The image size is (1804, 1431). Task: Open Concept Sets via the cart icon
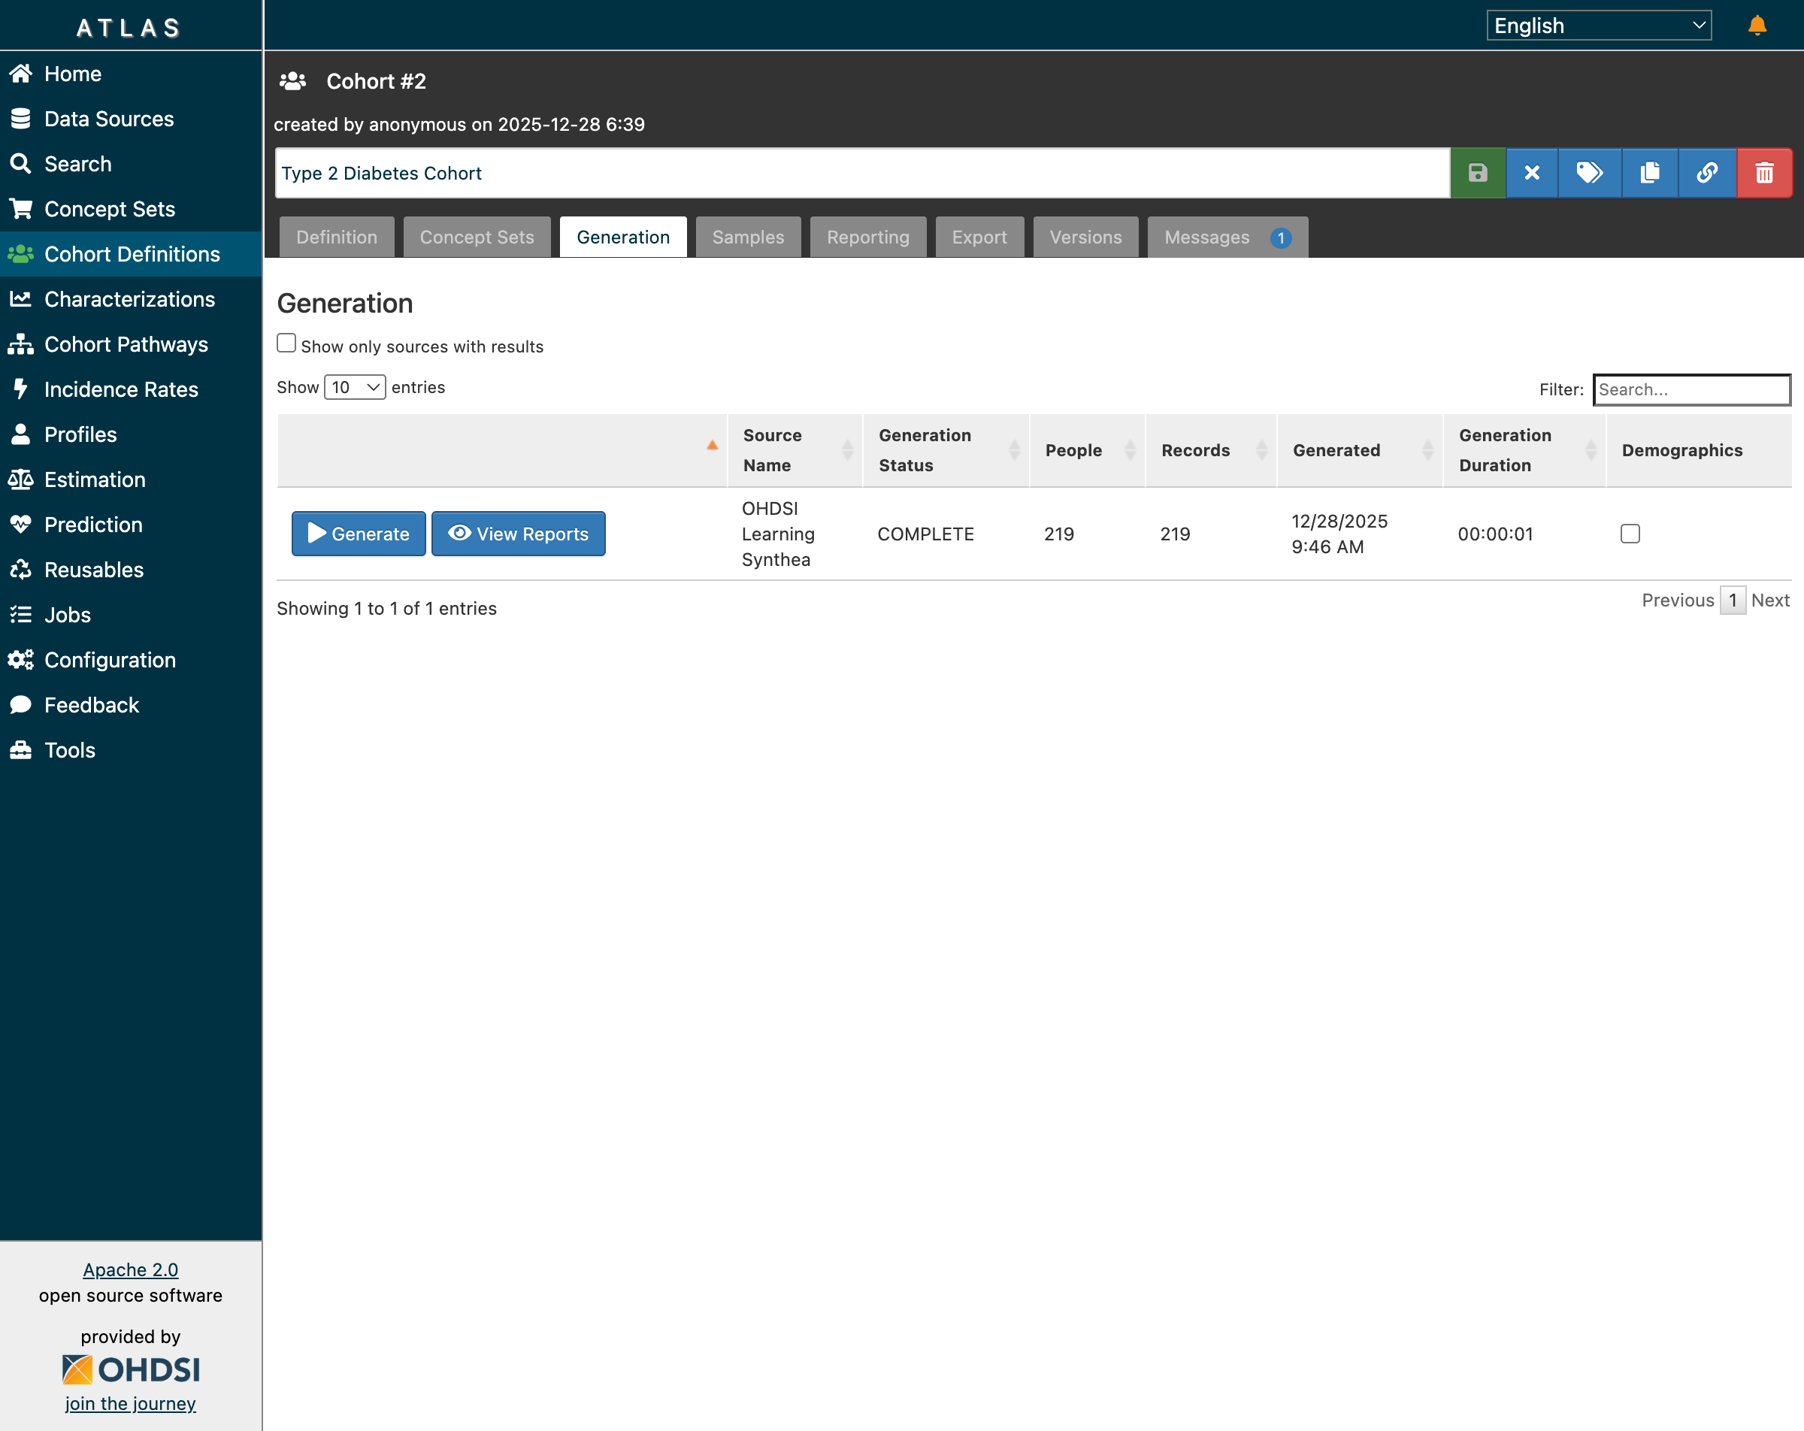tap(21, 208)
